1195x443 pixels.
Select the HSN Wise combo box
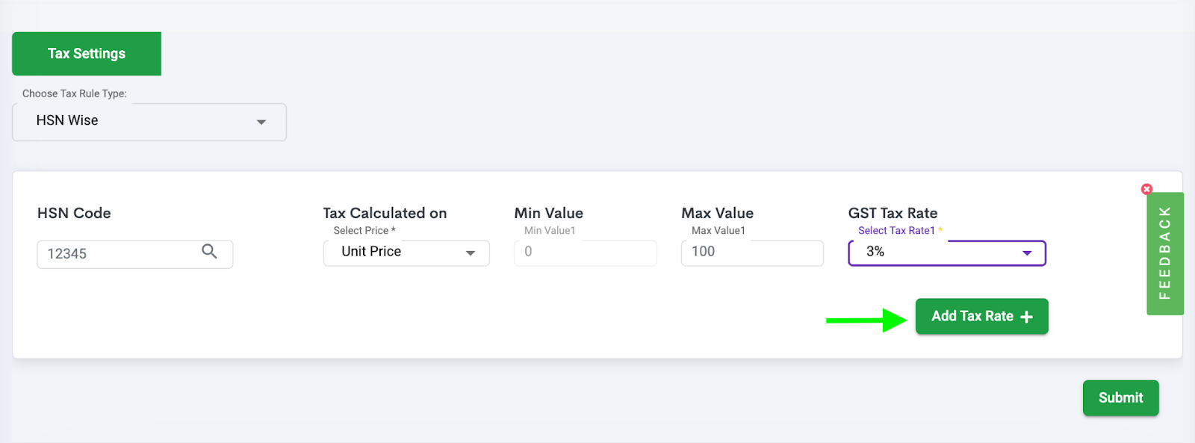149,122
